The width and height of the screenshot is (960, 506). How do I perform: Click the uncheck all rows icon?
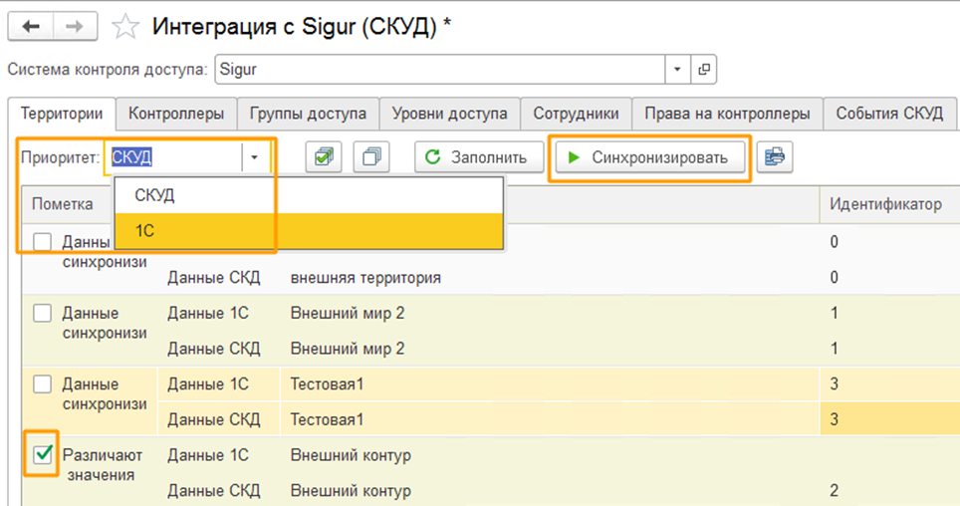[369, 157]
